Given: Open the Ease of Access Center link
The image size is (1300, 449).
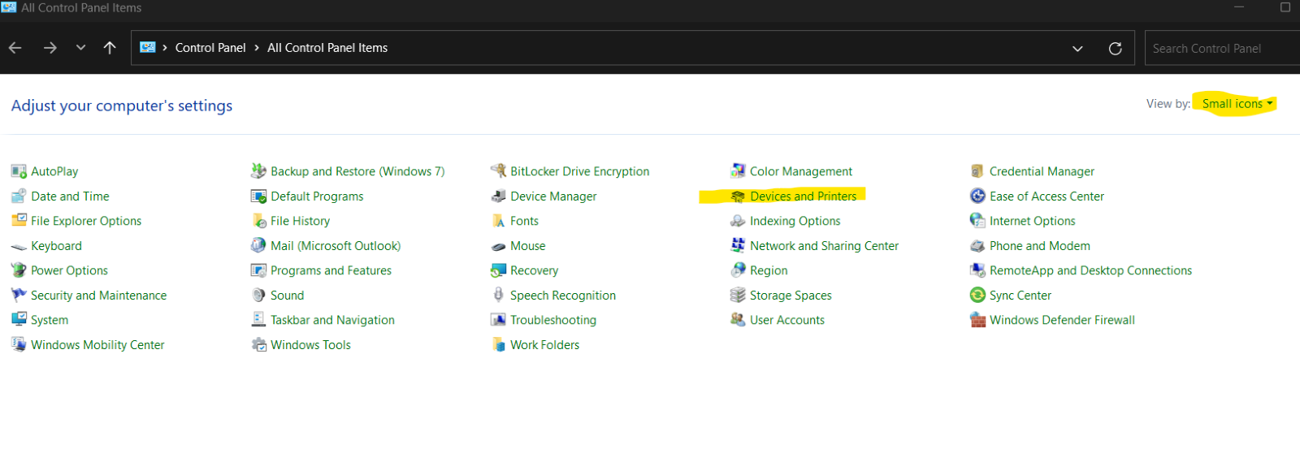Looking at the screenshot, I should pos(1046,196).
